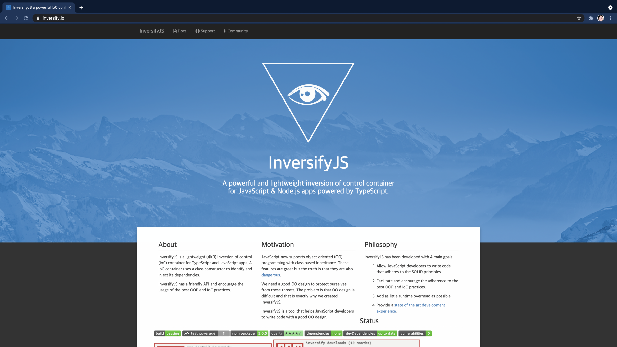Open the Support navigation item
This screenshot has height=347, width=617.
pos(205,31)
